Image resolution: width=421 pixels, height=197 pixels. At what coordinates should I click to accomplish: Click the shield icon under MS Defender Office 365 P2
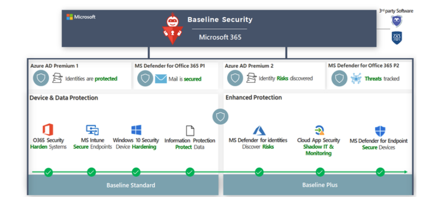tap(339, 78)
